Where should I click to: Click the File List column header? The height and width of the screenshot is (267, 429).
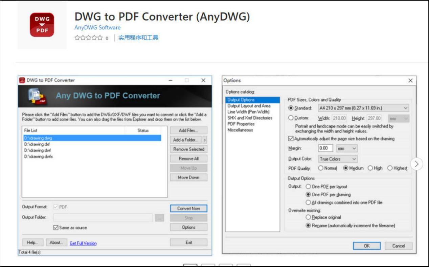[x=74, y=130]
